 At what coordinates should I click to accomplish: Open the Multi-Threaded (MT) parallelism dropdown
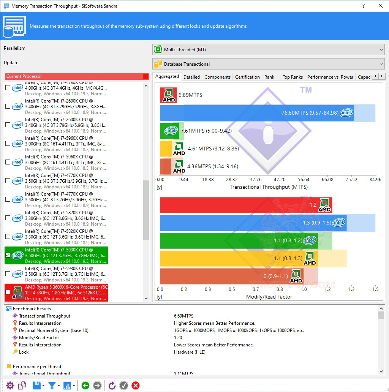point(269,49)
